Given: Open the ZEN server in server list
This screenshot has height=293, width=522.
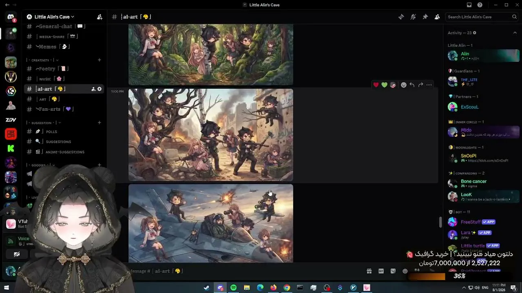Looking at the screenshot, I should pyautogui.click(x=11, y=120).
